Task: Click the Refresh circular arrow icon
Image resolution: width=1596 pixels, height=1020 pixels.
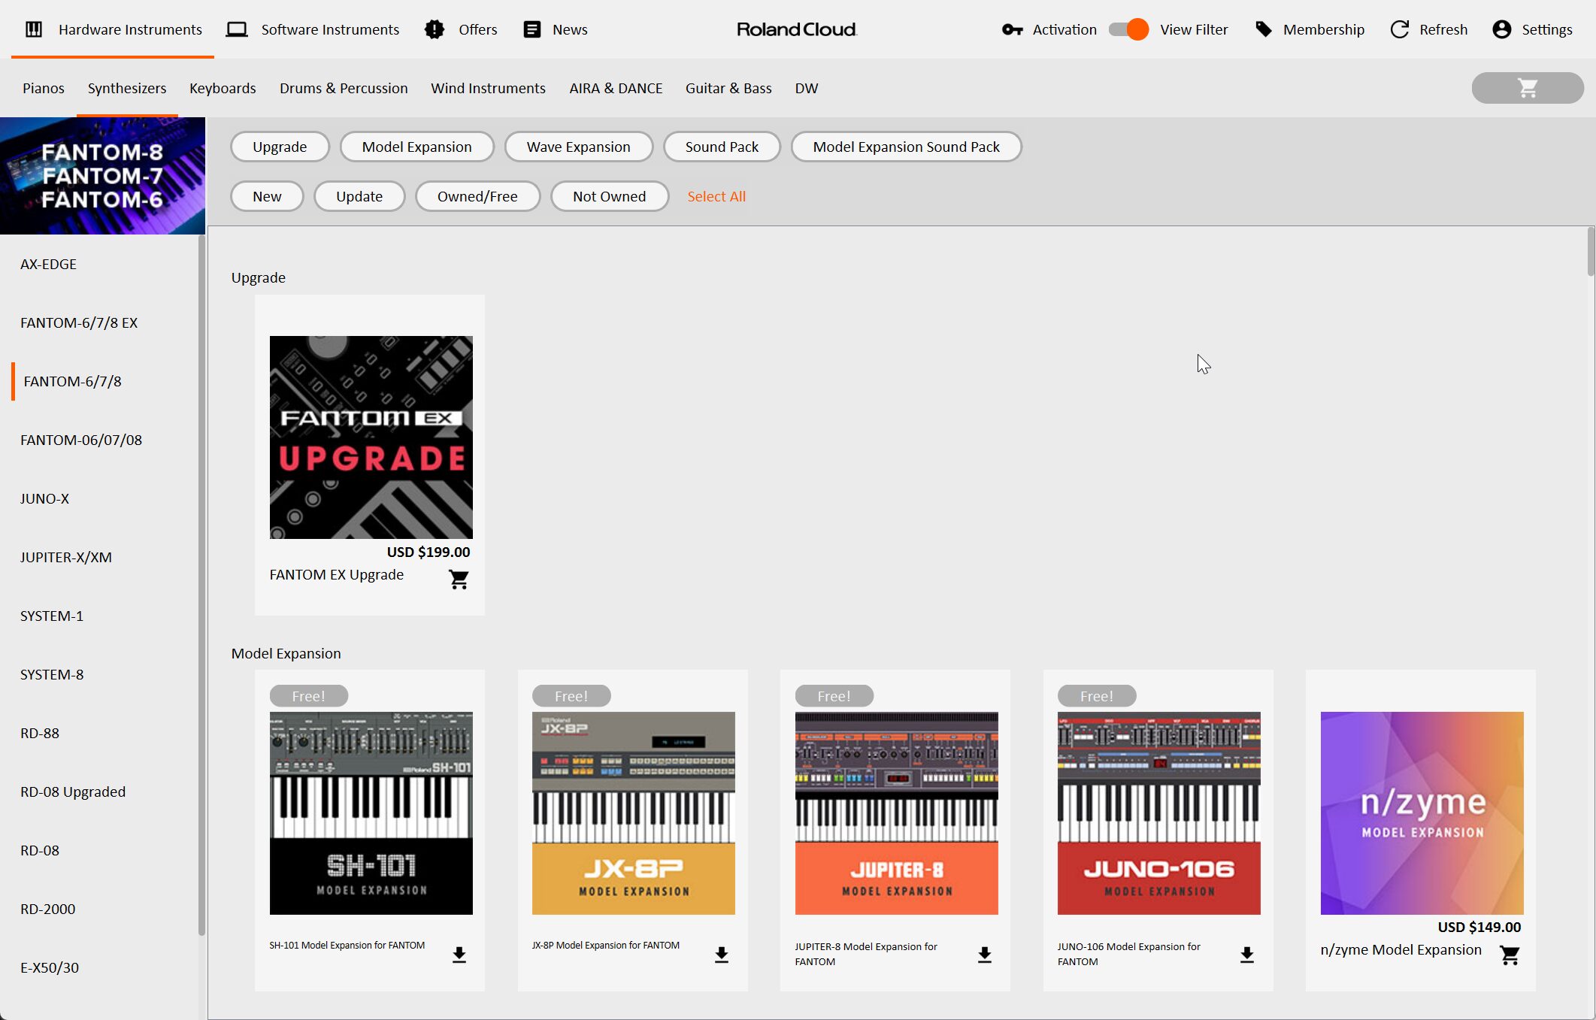Action: pos(1399,29)
